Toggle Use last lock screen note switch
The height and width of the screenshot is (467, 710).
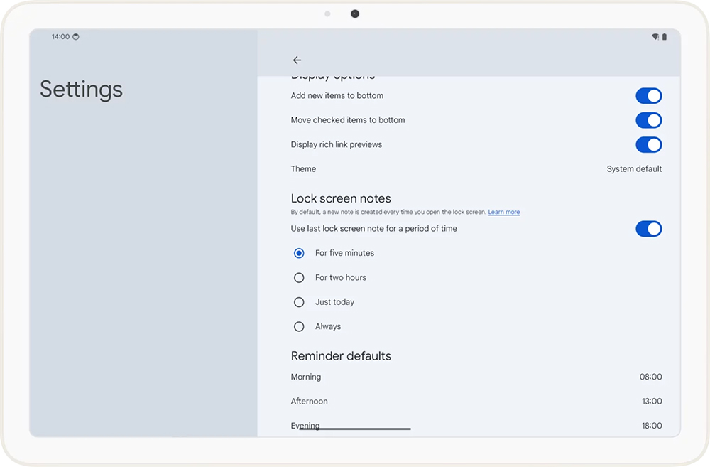[x=648, y=228]
